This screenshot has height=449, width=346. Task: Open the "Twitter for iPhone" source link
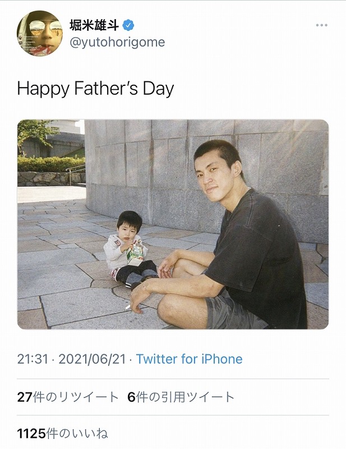189,359
